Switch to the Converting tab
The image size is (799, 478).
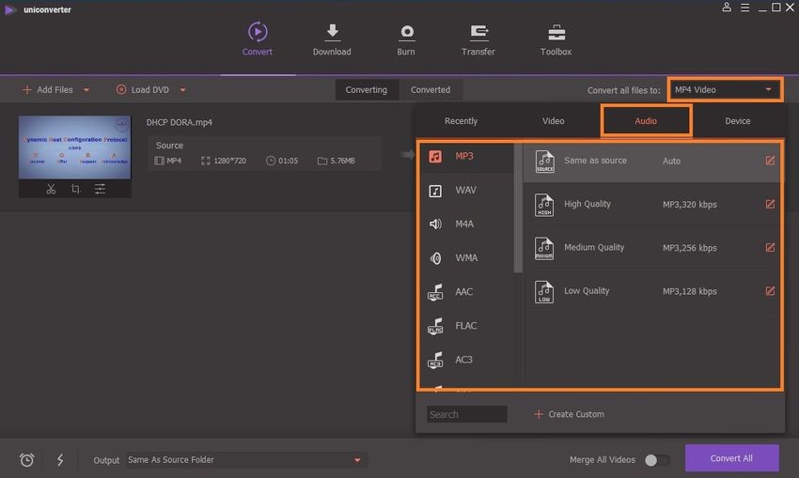367,89
